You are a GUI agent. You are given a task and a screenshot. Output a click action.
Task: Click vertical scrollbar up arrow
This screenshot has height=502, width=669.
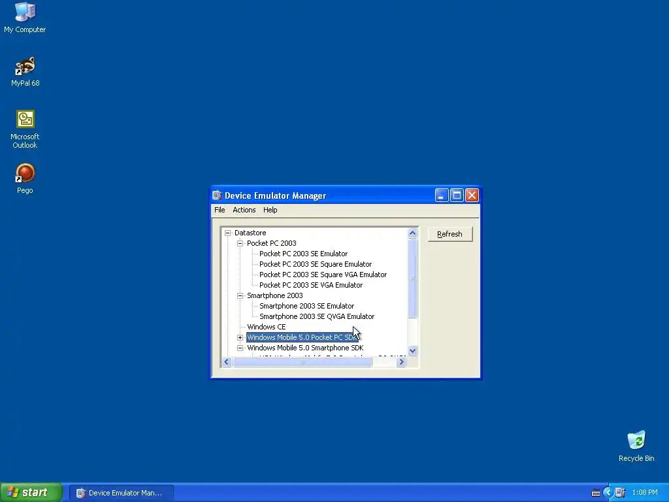[x=412, y=233]
